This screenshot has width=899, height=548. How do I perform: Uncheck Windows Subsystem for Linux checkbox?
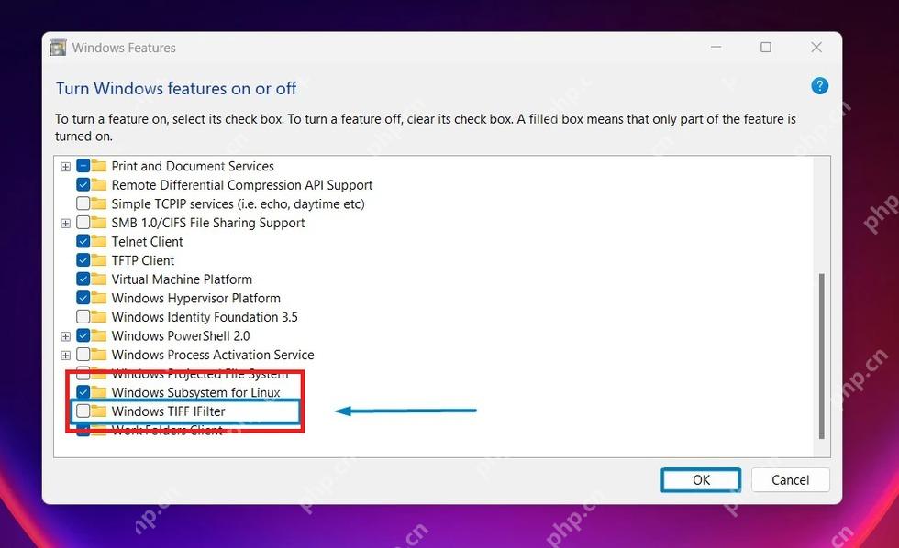(x=83, y=392)
